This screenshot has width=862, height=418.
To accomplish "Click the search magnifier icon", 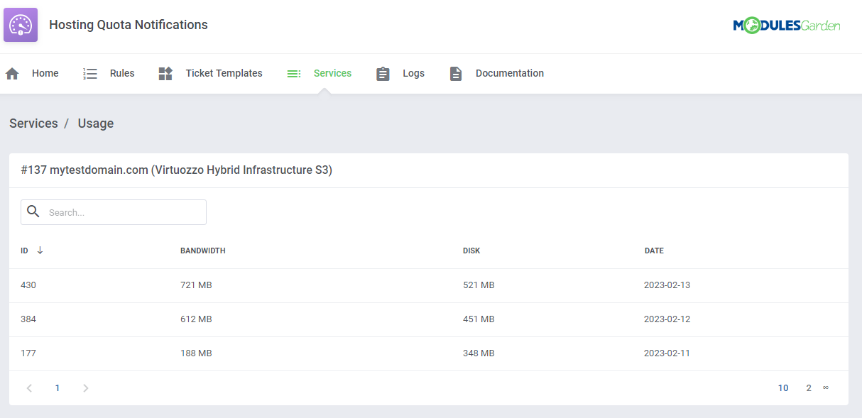I will coord(33,211).
